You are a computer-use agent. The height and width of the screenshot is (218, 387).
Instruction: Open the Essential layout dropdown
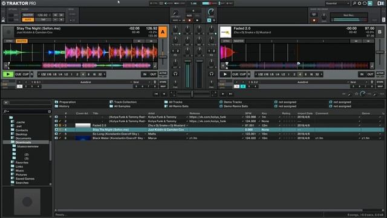(337, 4)
